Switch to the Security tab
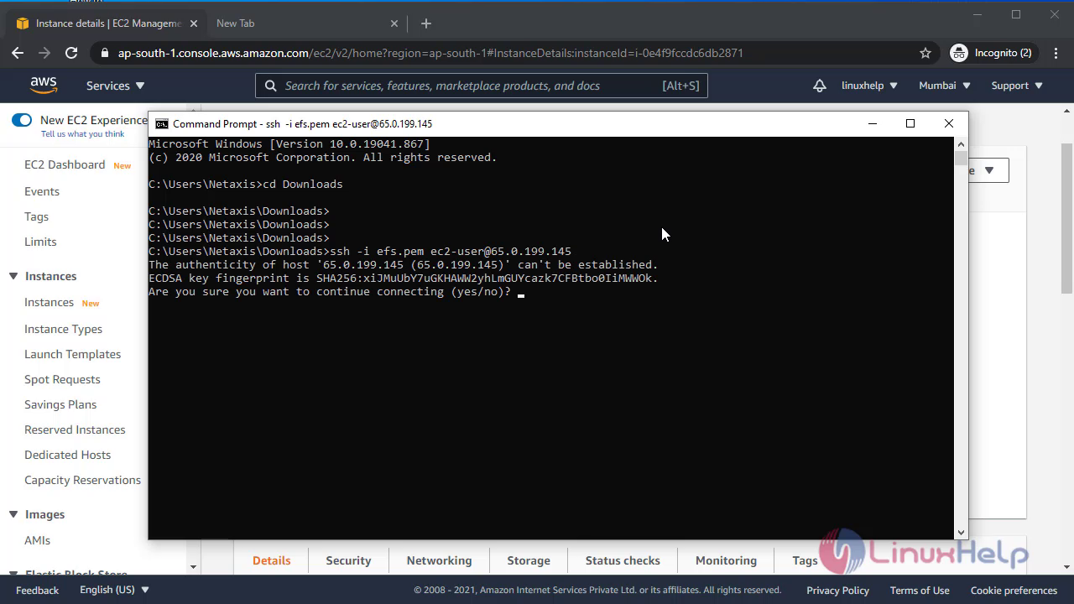This screenshot has height=604, width=1074. point(348,560)
